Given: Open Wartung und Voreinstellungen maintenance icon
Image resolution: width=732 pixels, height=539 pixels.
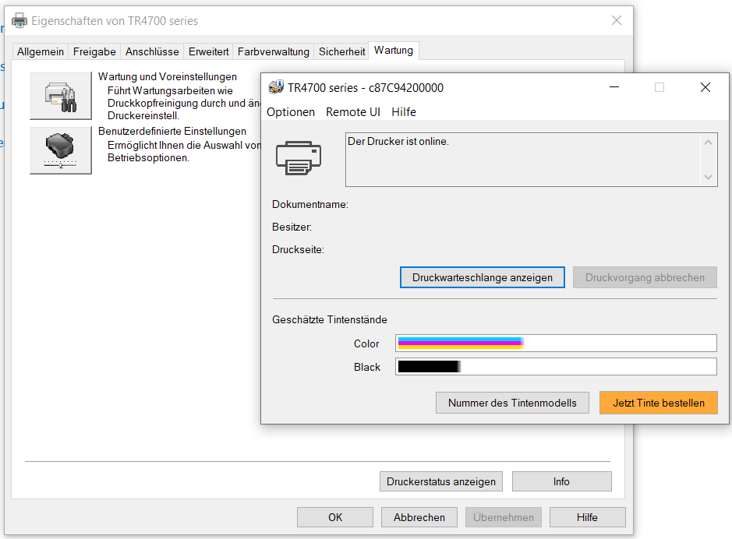Looking at the screenshot, I should pyautogui.click(x=61, y=96).
